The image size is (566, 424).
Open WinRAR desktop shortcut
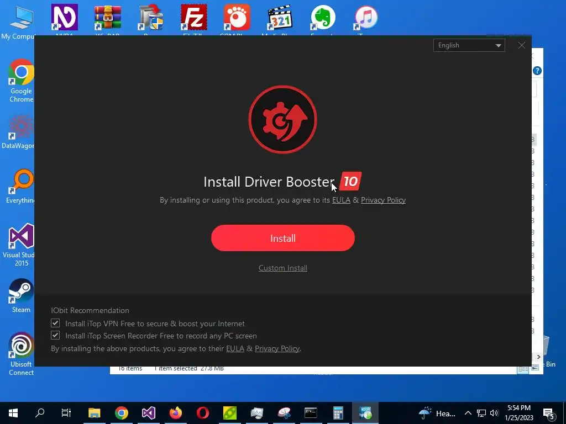pos(108,19)
